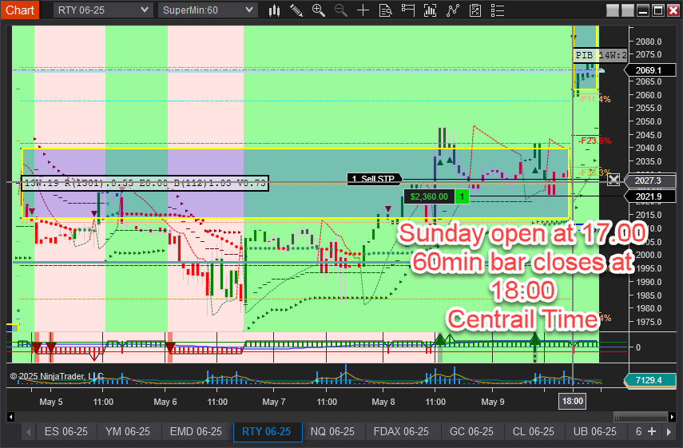
Task: Click the horizontal scrollbar right arrow
Action: [x=672, y=417]
